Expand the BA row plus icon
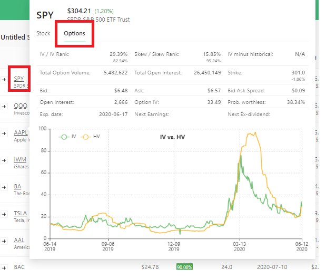 [x=4, y=187]
